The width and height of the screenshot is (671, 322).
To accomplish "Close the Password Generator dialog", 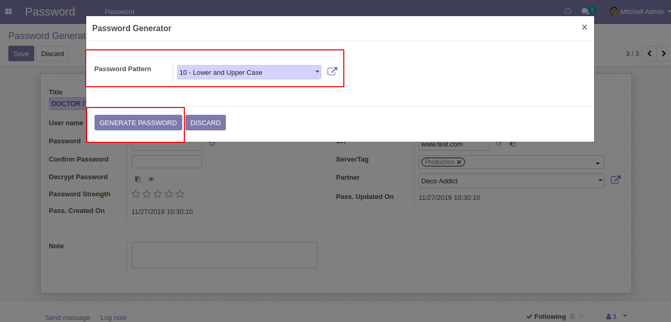I will click(x=584, y=28).
